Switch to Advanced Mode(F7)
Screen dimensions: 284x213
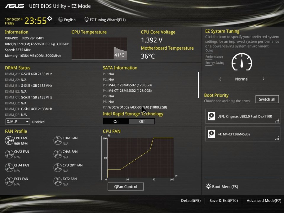tap(264, 201)
